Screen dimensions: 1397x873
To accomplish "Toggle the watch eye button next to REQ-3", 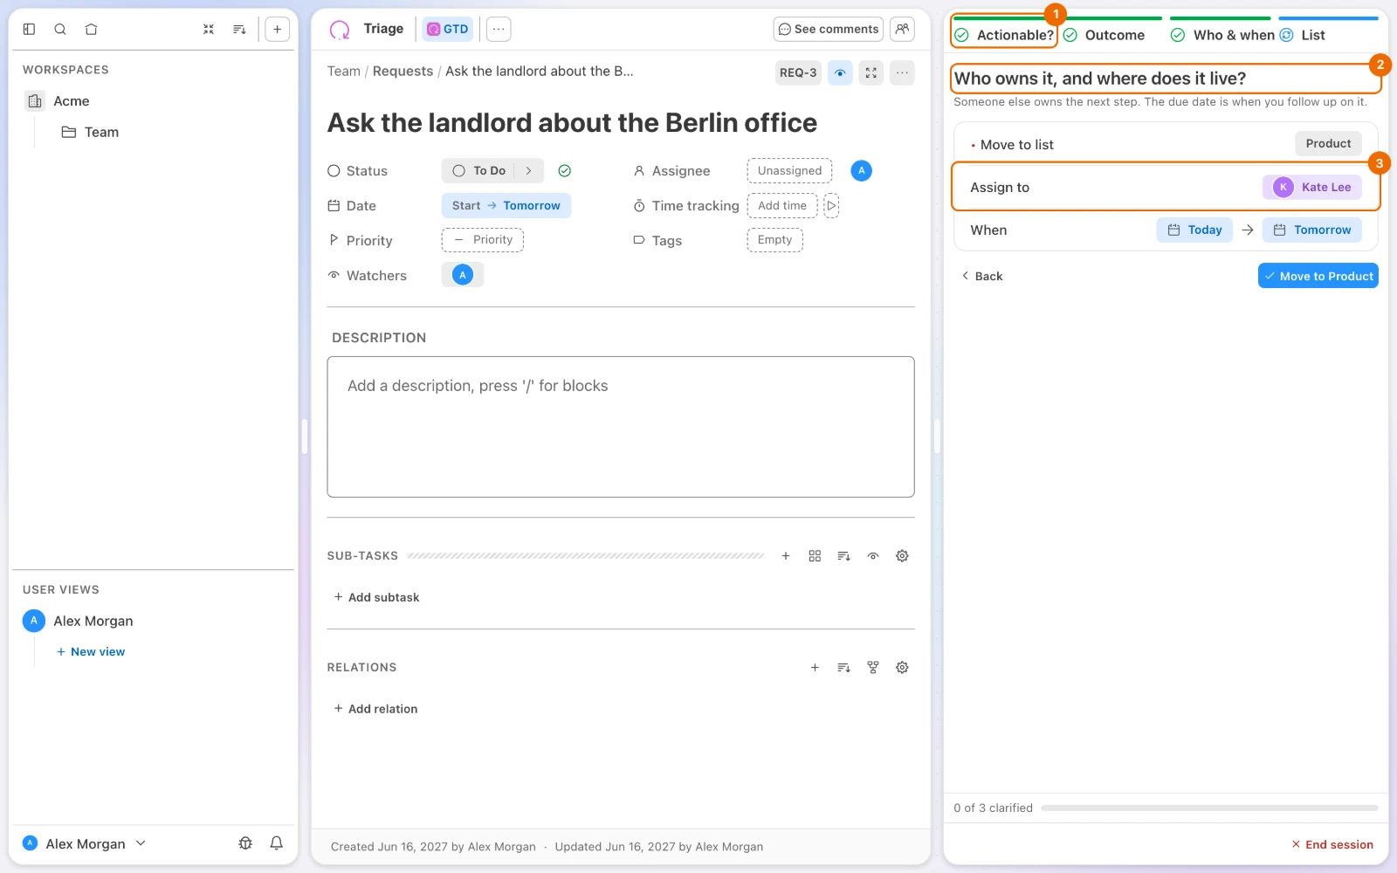I will pos(840,72).
